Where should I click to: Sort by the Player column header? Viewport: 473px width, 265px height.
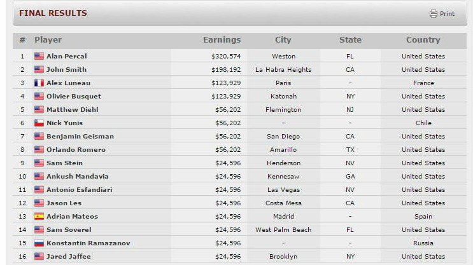pyautogui.click(x=48, y=40)
